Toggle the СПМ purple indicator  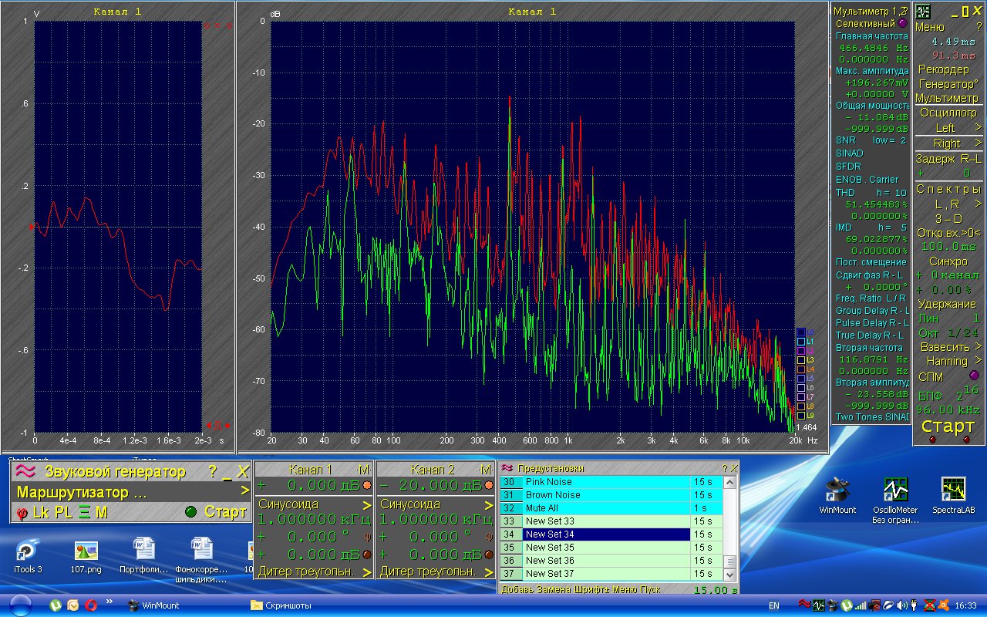[952, 376]
